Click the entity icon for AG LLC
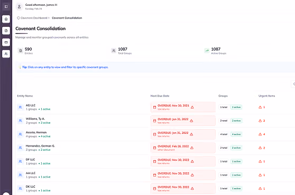295x195 pixels. coord(20,108)
